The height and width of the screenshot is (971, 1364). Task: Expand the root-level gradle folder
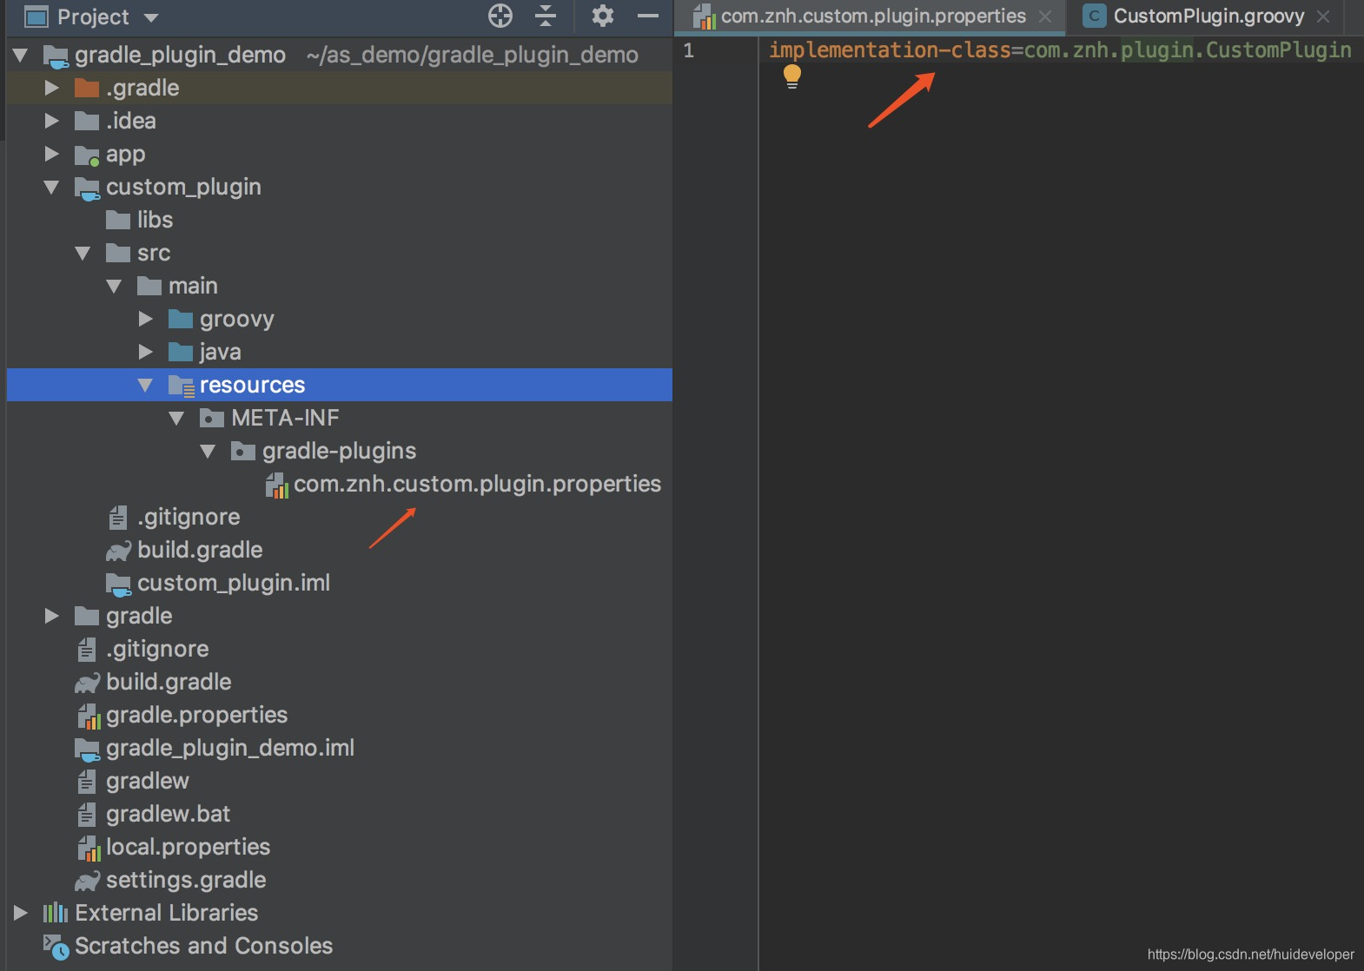pos(52,616)
